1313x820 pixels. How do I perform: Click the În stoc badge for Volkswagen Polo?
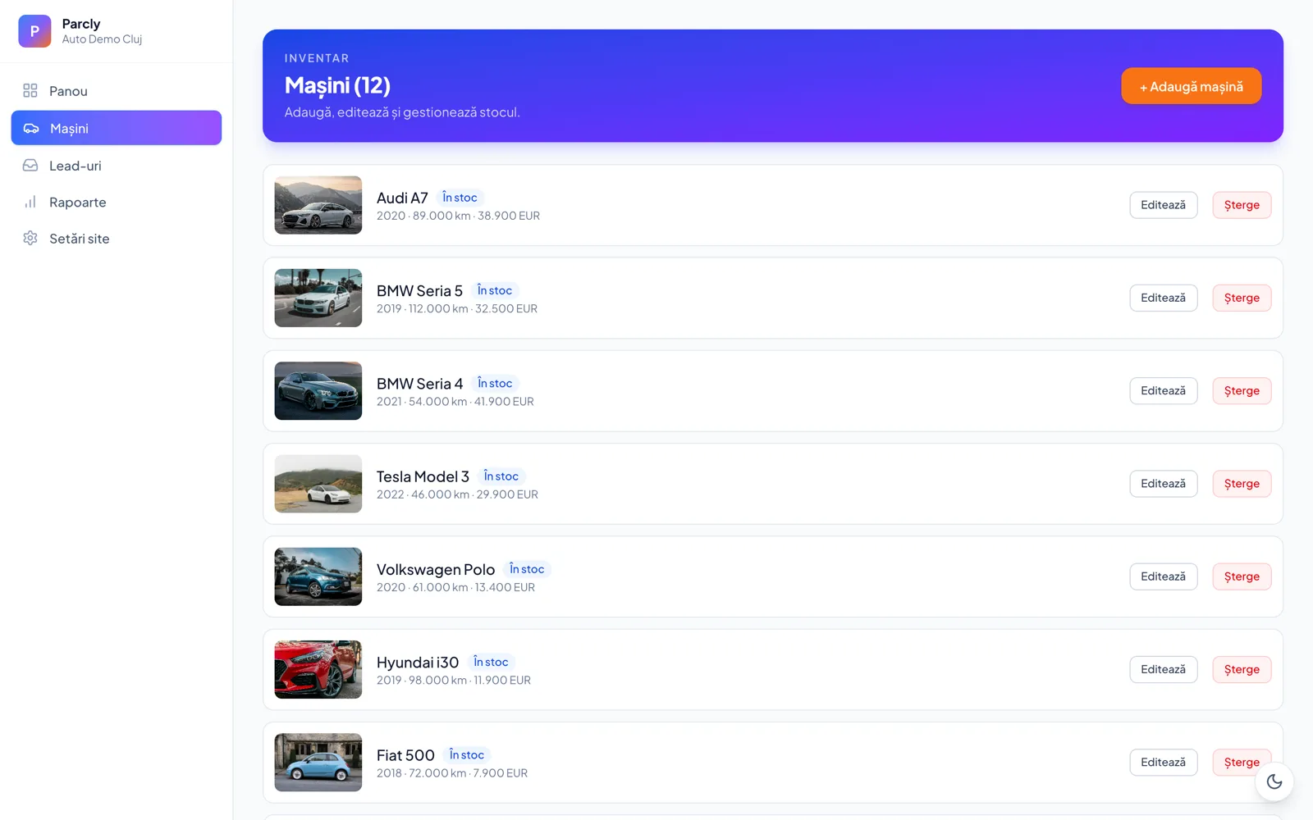coord(527,569)
